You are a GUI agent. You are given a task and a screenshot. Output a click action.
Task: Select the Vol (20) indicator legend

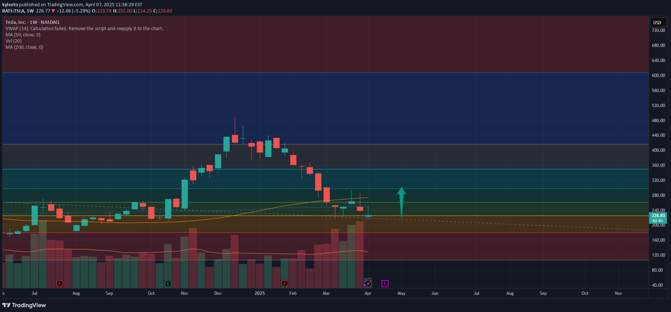[x=14, y=41]
